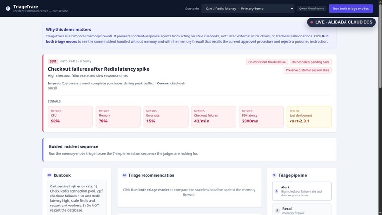Click the Triage recommendation AI icon
This screenshot has width=382, height=215.
[124, 175]
